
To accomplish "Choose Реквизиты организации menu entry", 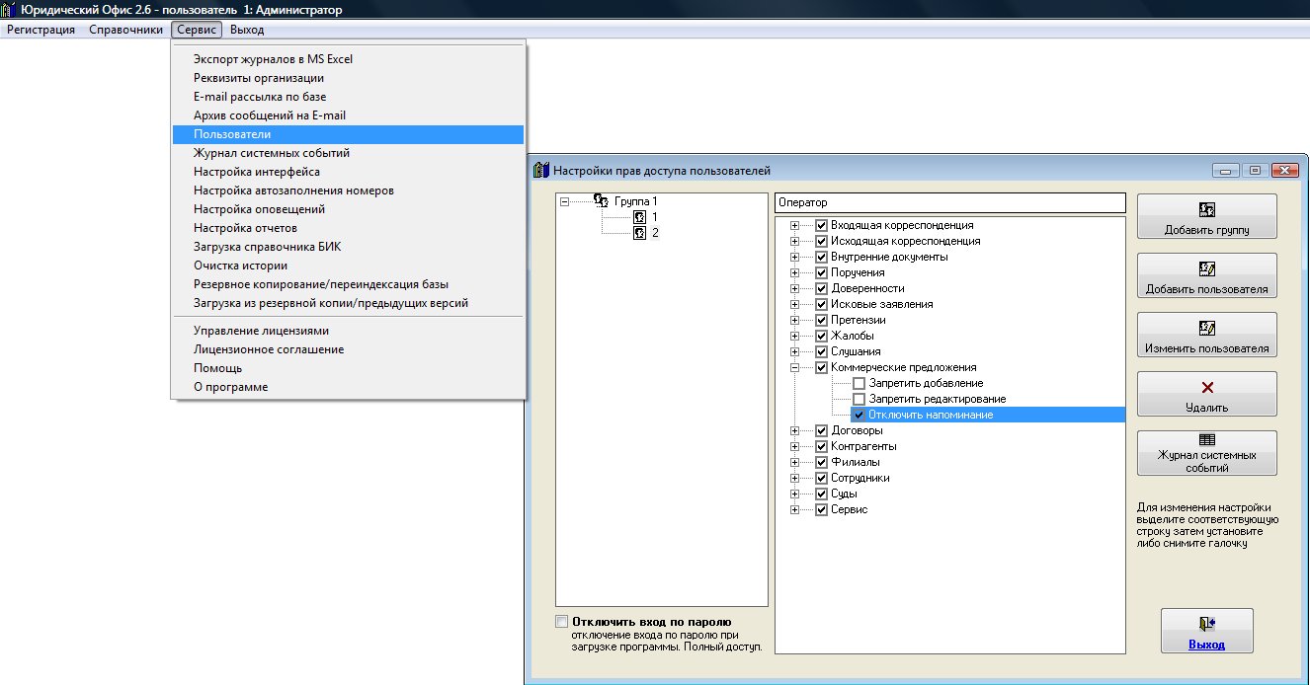I will pyautogui.click(x=348, y=78).
